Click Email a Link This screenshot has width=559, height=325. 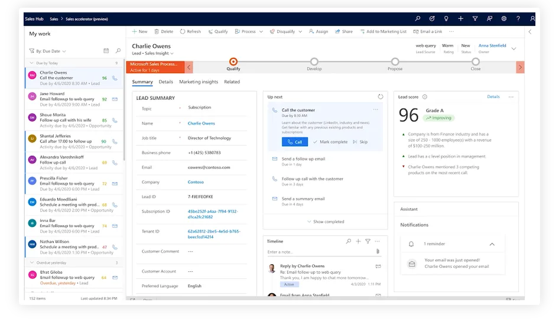coord(427,31)
